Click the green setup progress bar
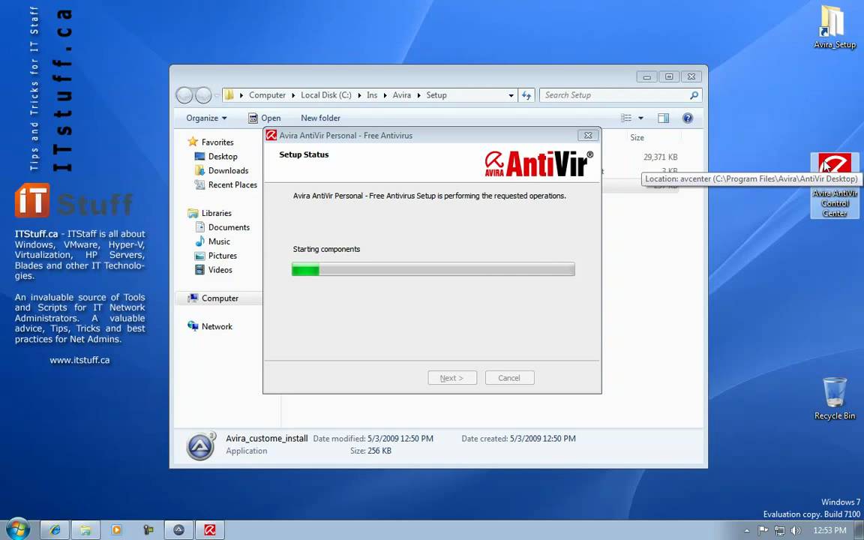 click(433, 269)
